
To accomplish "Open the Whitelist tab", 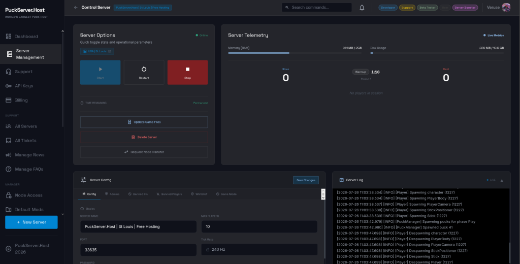I will (x=199, y=194).
